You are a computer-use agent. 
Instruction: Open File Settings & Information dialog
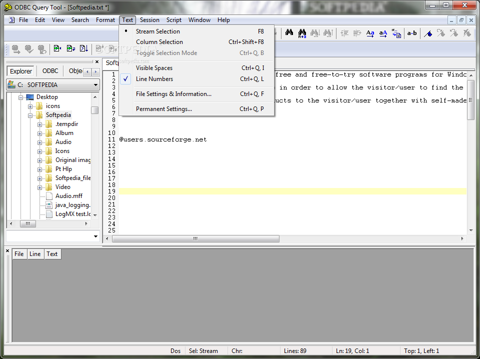click(196, 94)
